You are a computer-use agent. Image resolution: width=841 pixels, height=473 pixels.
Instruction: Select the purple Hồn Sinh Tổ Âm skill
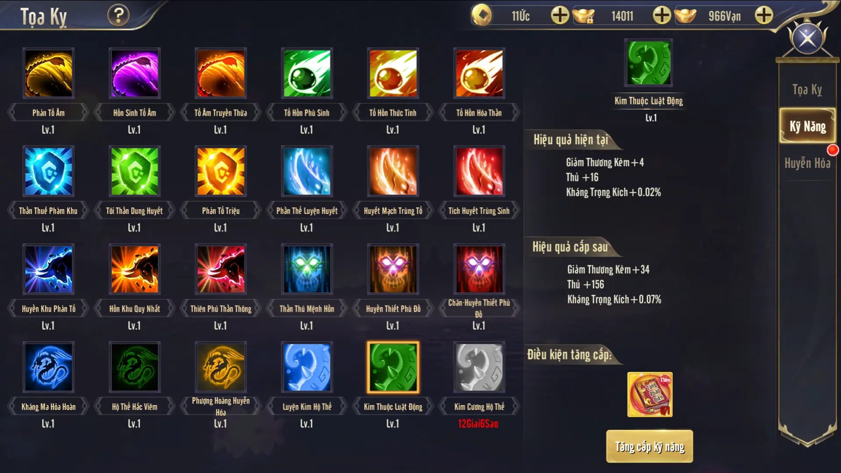tap(135, 73)
